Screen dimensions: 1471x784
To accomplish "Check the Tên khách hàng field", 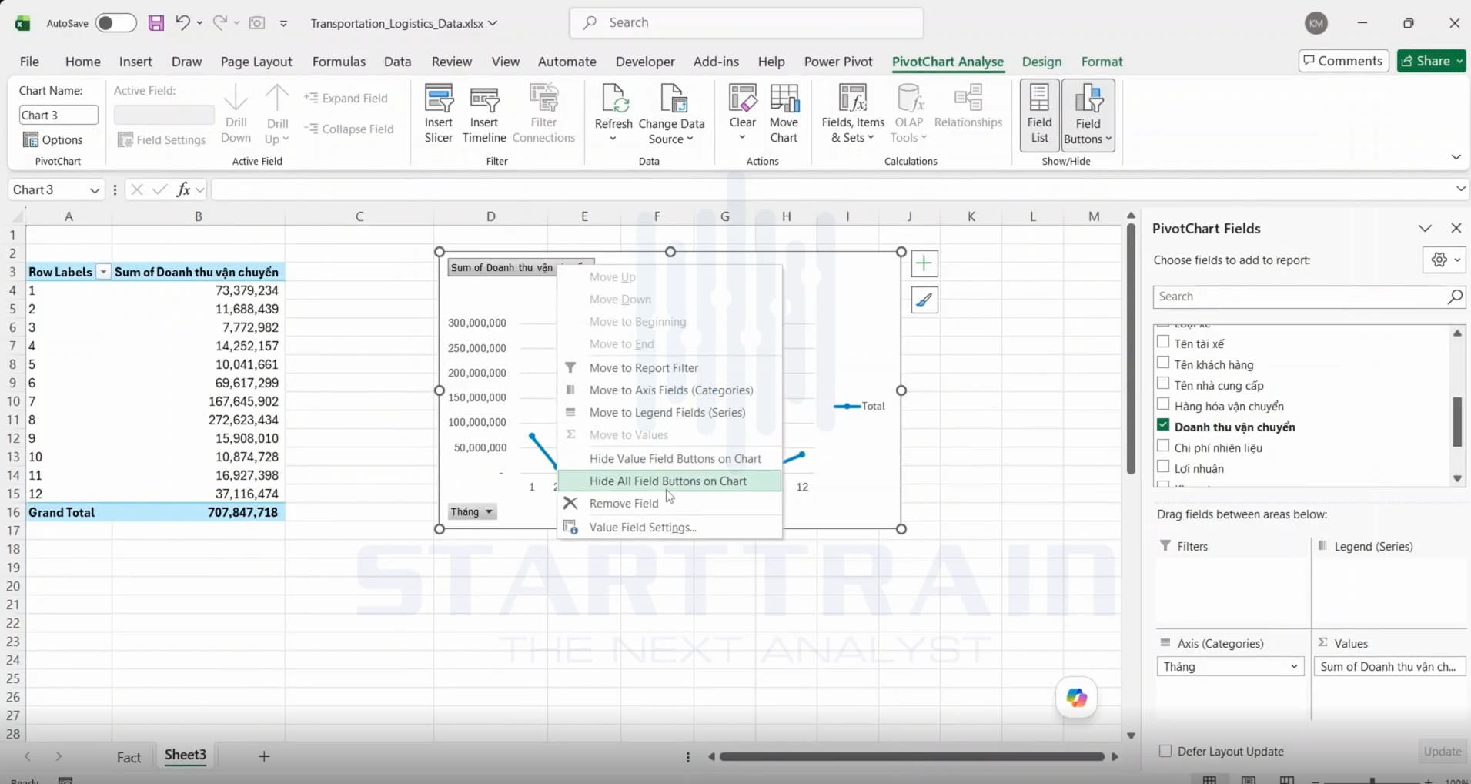I will click(1163, 364).
